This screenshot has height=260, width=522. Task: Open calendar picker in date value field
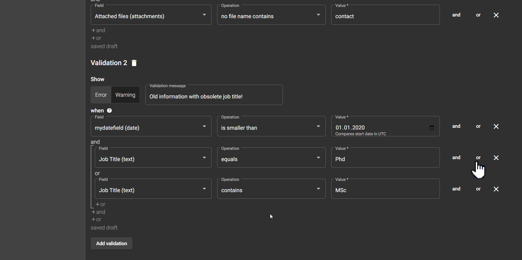coord(432,128)
